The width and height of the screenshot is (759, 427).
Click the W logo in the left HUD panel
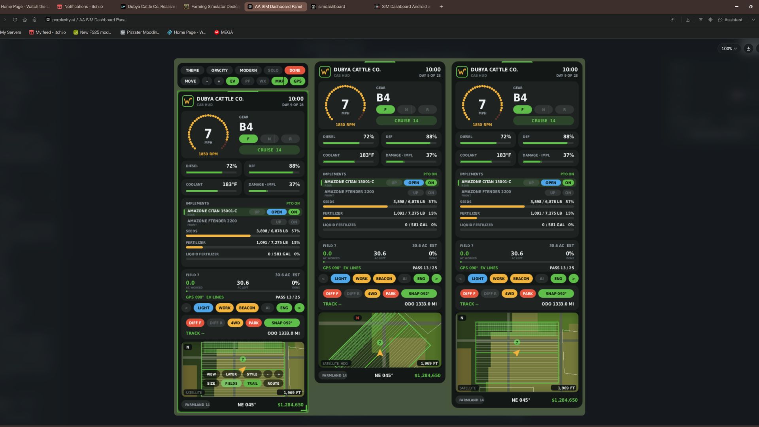coord(188,101)
